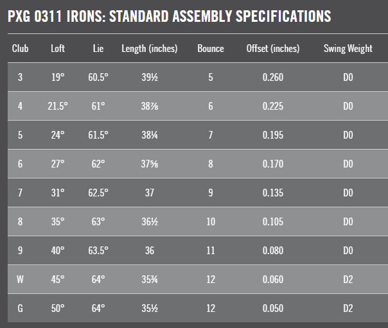Select the 21.5° loft value

pyautogui.click(x=58, y=107)
